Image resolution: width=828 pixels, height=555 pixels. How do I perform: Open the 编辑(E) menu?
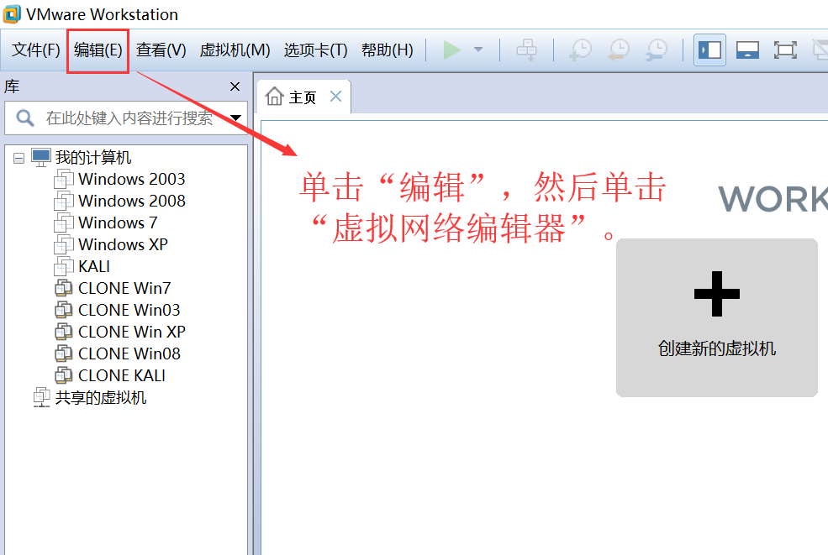[x=98, y=50]
